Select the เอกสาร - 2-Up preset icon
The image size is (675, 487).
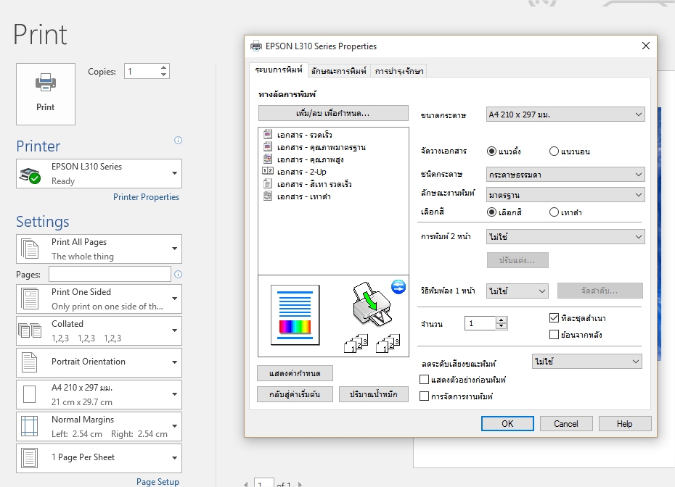(267, 171)
